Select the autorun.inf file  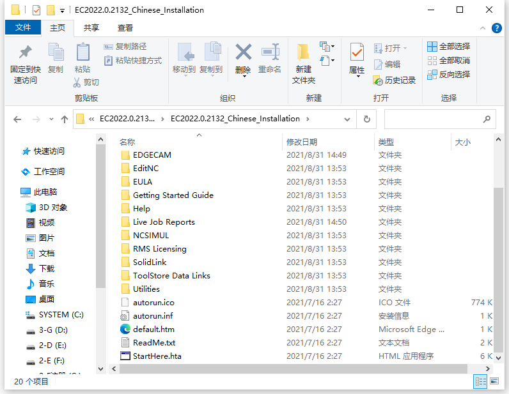click(146, 316)
